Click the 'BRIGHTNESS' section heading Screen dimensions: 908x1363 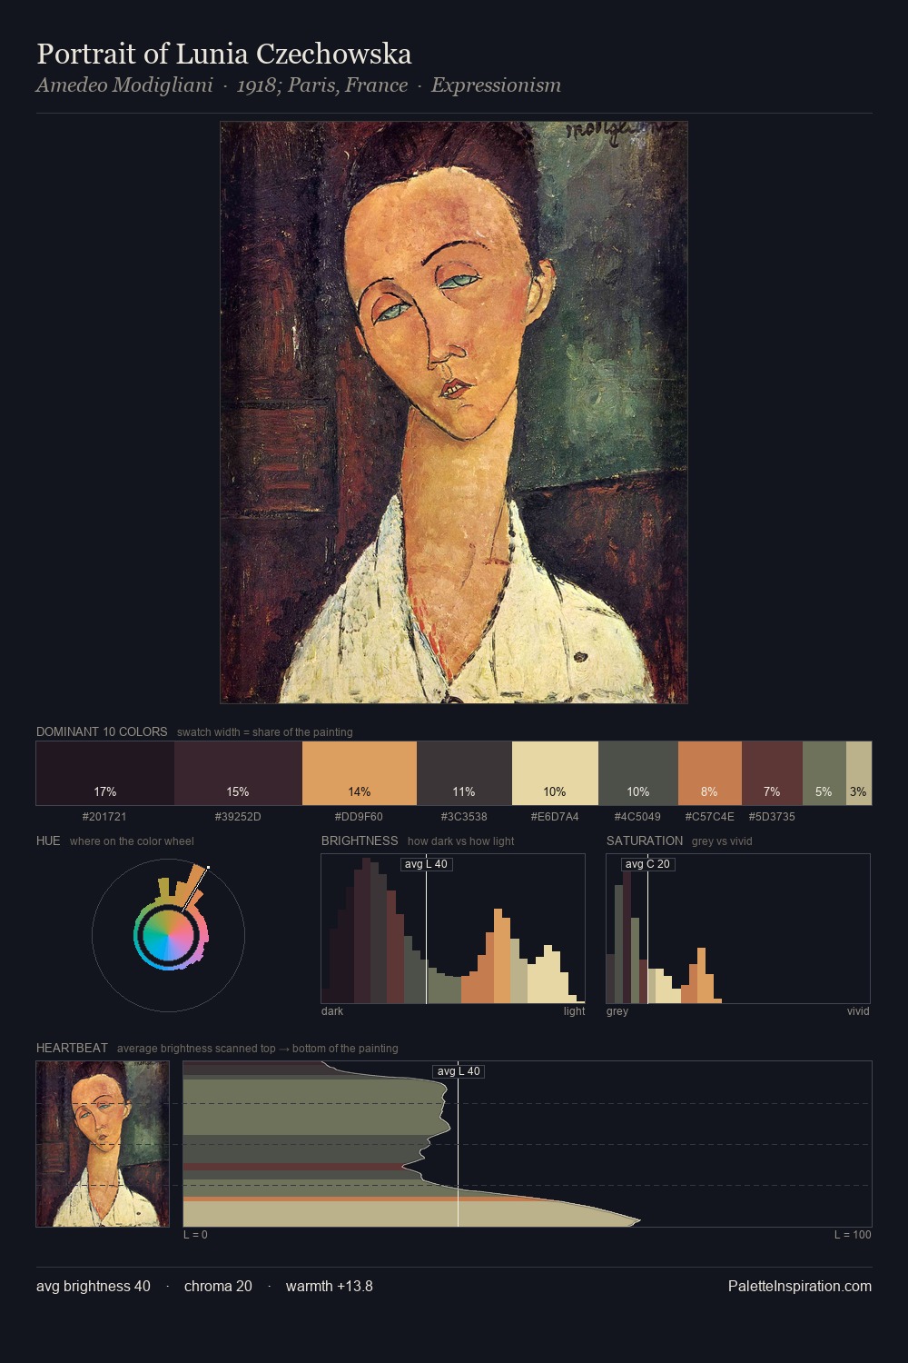point(360,841)
